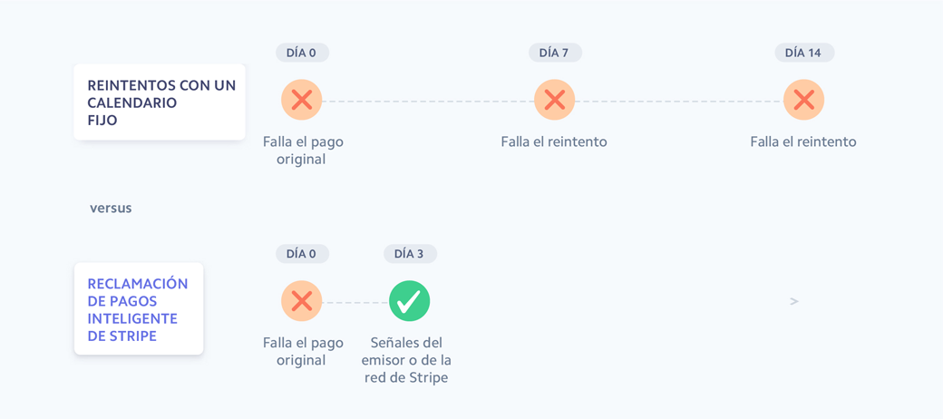The image size is (943, 419).
Task: Select the Día 0 badge in fixed-schedule row
Action: [302, 53]
